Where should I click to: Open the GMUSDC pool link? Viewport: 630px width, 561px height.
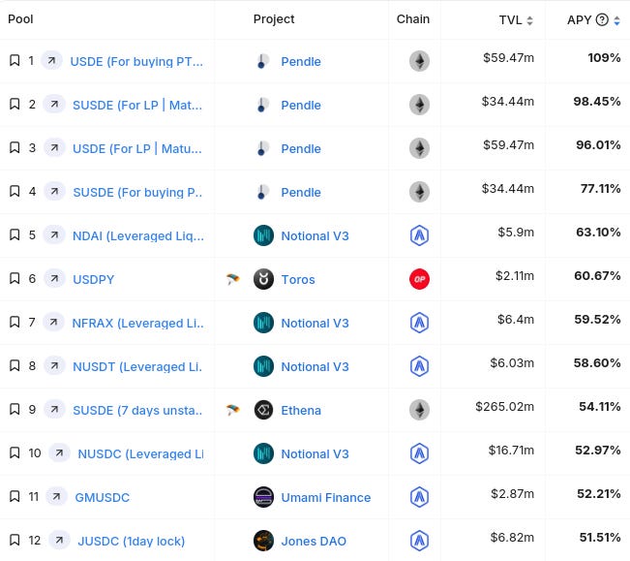(103, 497)
